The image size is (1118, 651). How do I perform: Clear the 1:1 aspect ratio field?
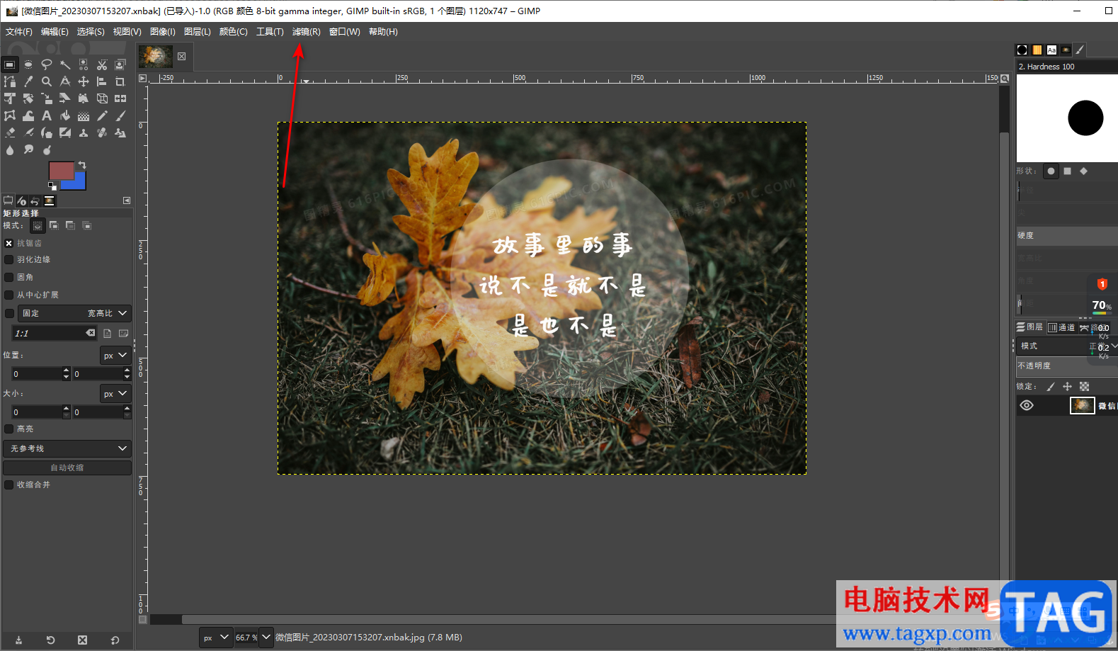[91, 333]
